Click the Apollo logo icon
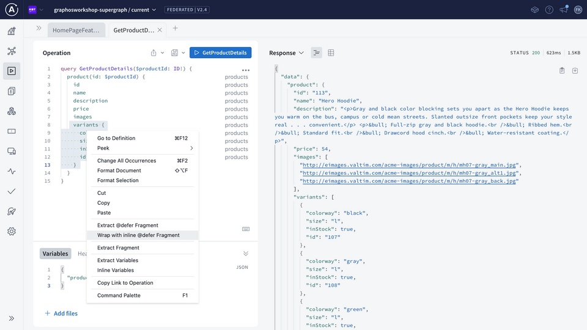The height and width of the screenshot is (330, 587). pos(12,9)
